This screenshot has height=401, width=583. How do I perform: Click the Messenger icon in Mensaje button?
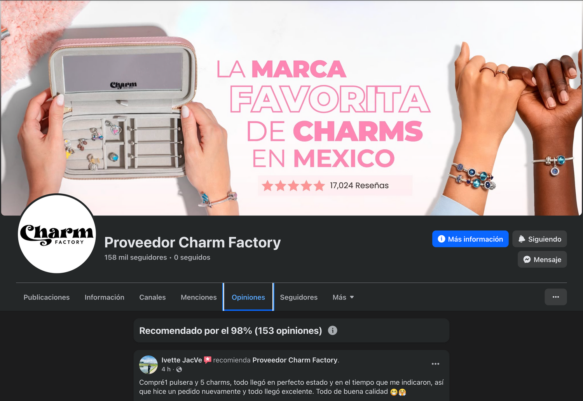527,259
